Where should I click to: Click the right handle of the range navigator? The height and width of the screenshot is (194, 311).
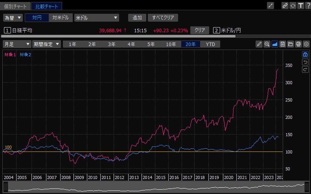point(307,187)
